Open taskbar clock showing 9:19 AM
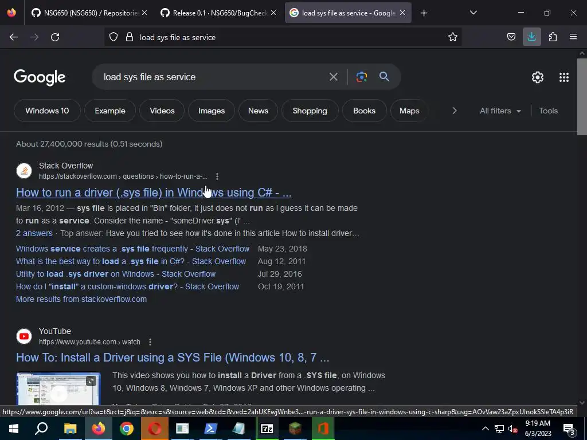 tap(538, 429)
